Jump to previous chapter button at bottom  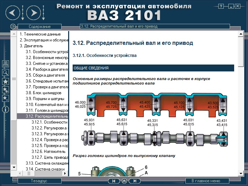point(114,181)
